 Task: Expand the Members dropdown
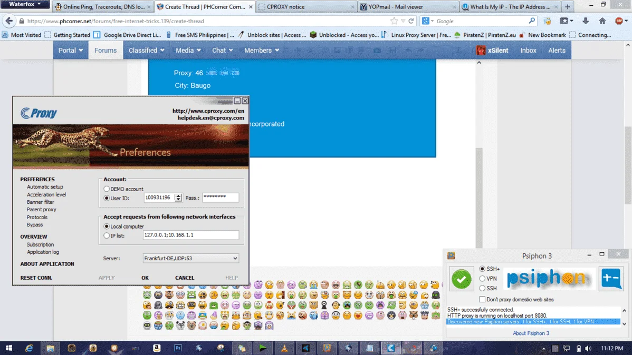[262, 51]
